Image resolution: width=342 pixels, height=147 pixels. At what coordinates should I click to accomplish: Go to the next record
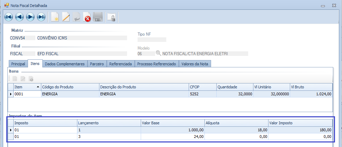coord(30,17)
